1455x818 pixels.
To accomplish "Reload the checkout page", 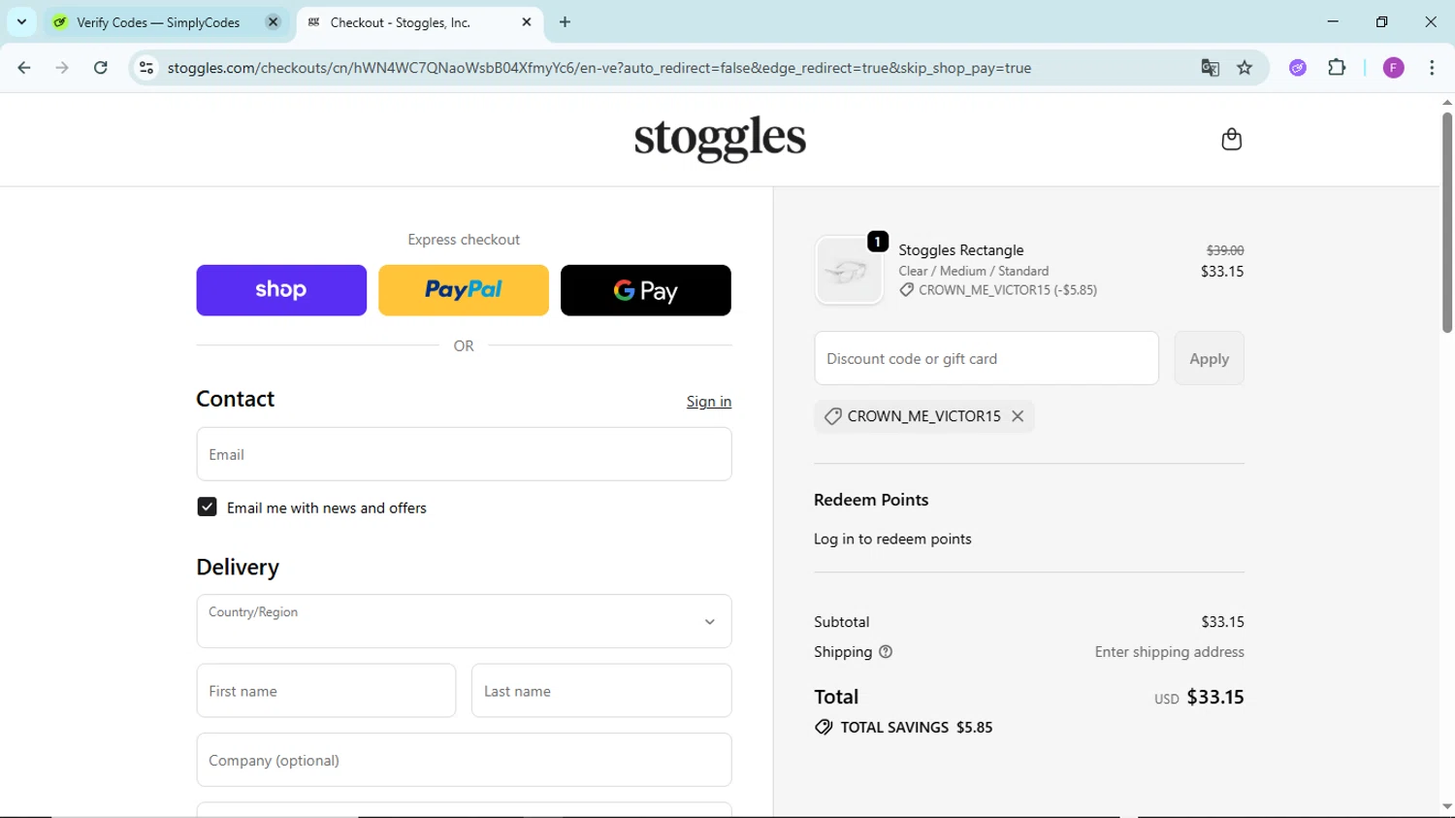I will coord(101,68).
